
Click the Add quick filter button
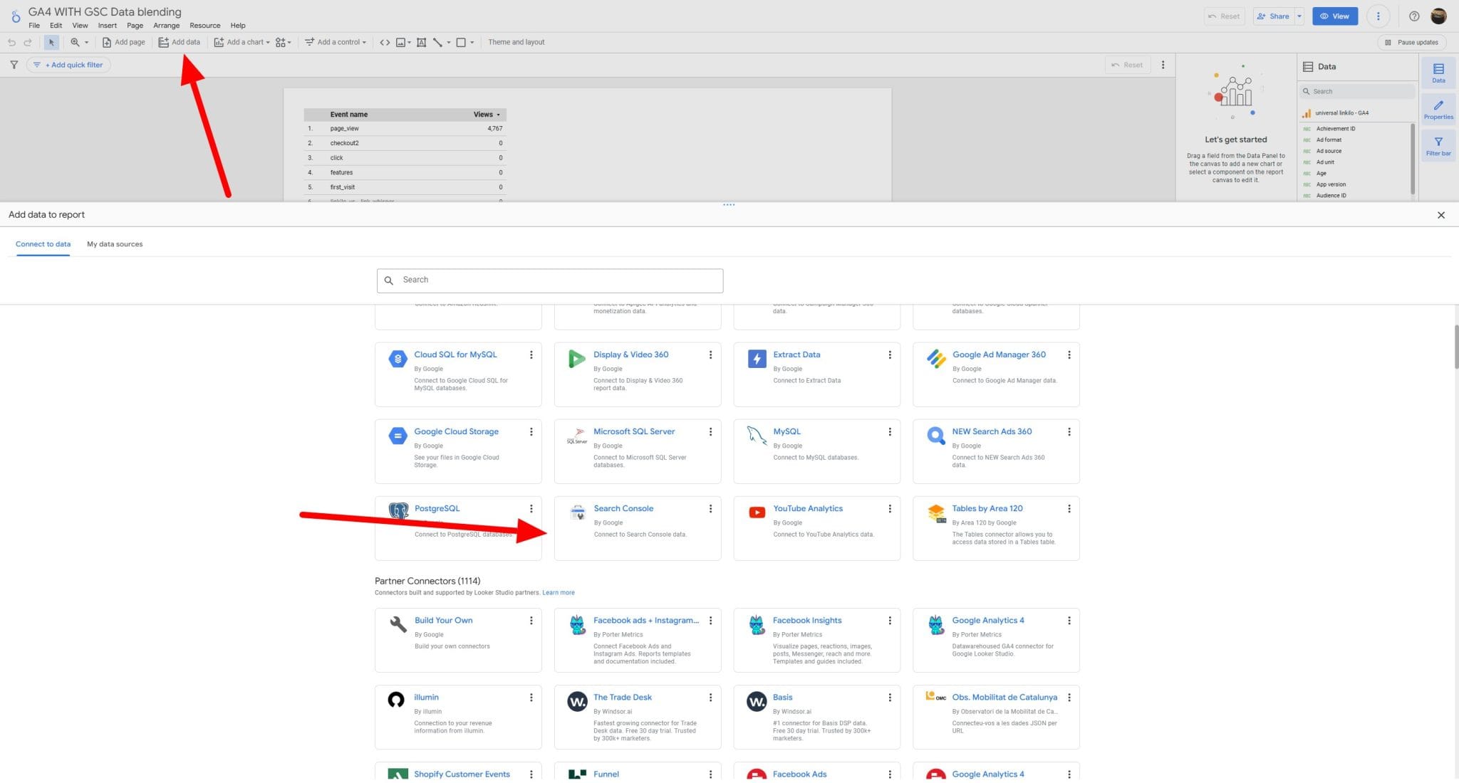tap(68, 64)
